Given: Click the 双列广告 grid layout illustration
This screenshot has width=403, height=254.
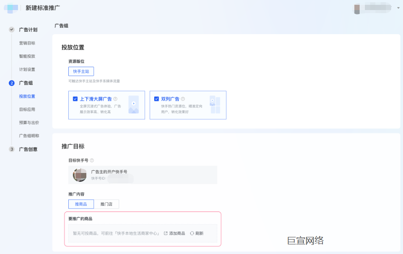Looking at the screenshot, I should [x=215, y=105].
